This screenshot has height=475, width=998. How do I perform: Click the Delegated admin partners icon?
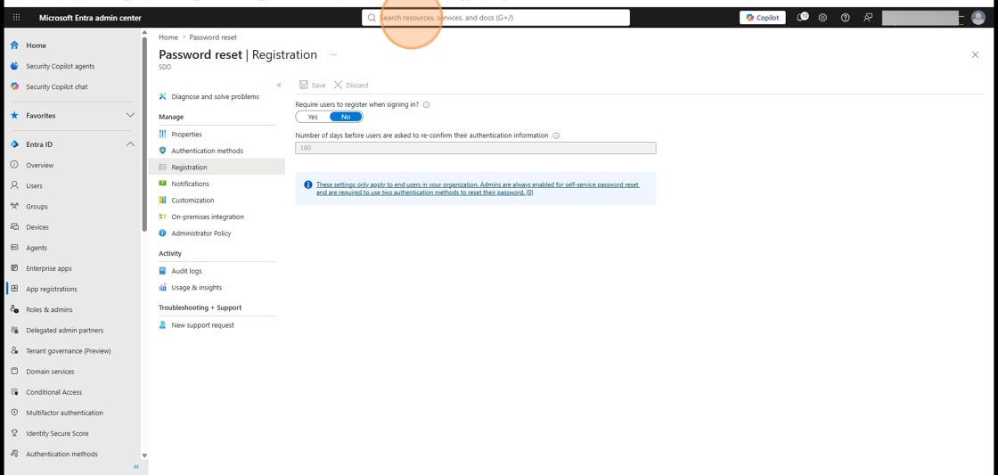(x=14, y=330)
